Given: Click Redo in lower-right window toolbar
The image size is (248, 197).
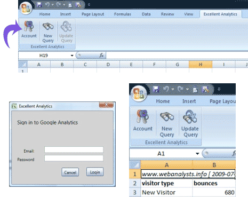Looking at the screenshot, I should (180, 89).
